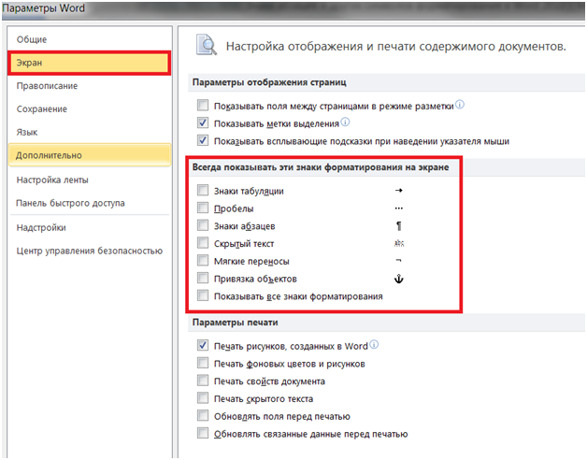Screen dimensions: 587x460
Task: Check the Знаки табуляции box
Action: coord(203,191)
